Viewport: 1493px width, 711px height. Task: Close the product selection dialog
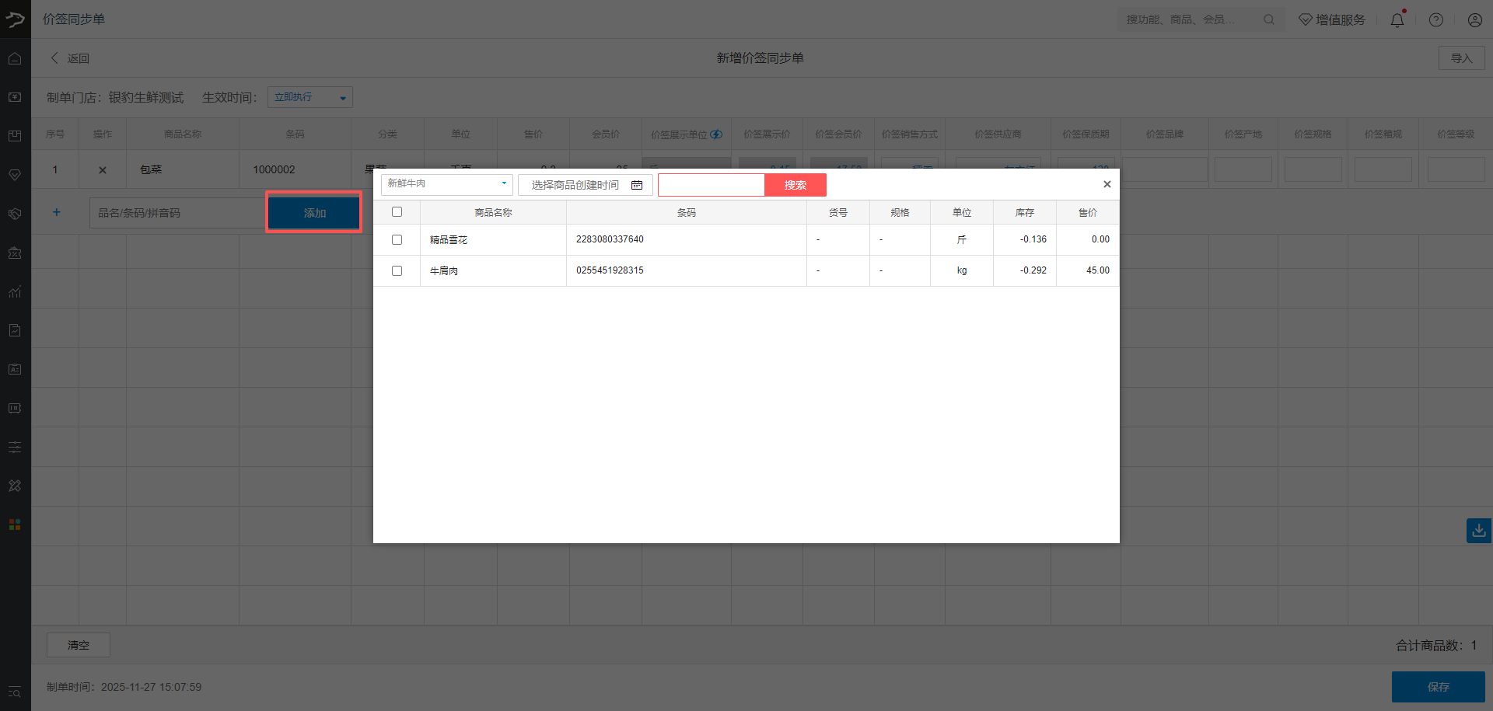tap(1107, 184)
